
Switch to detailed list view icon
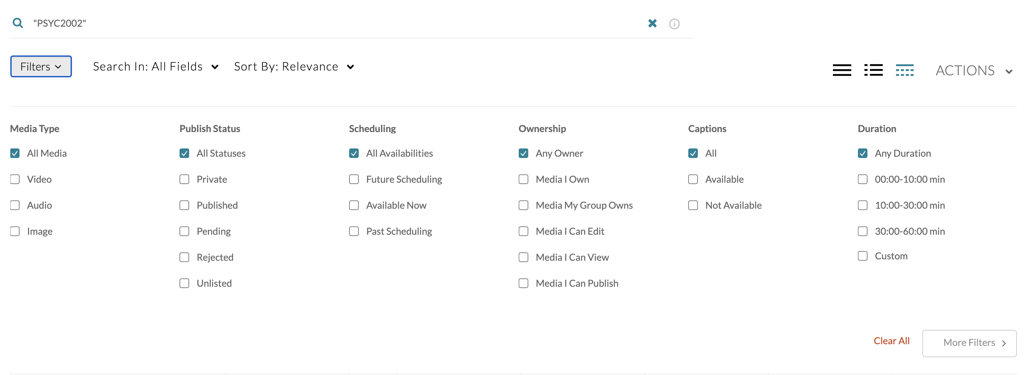point(873,70)
